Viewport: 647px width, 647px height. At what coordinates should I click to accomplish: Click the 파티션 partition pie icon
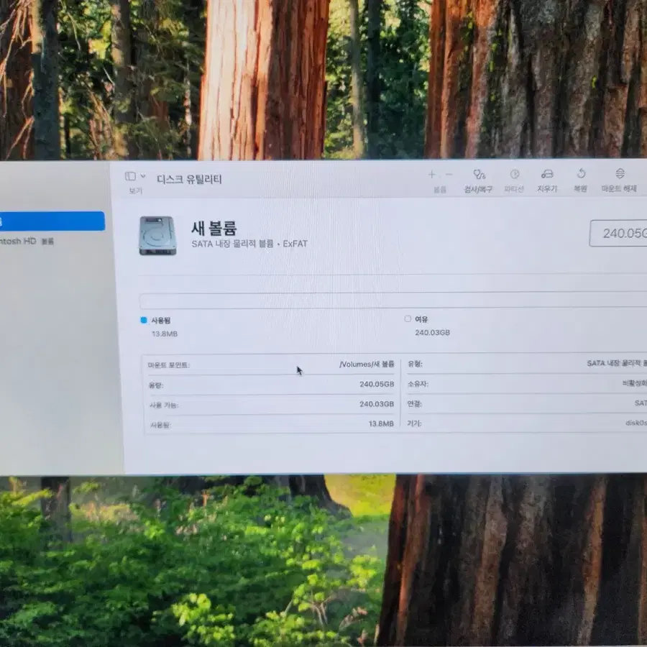514,174
